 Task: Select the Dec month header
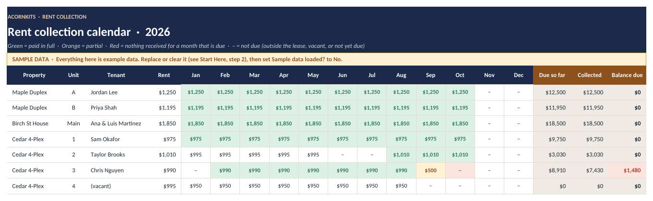coord(519,75)
